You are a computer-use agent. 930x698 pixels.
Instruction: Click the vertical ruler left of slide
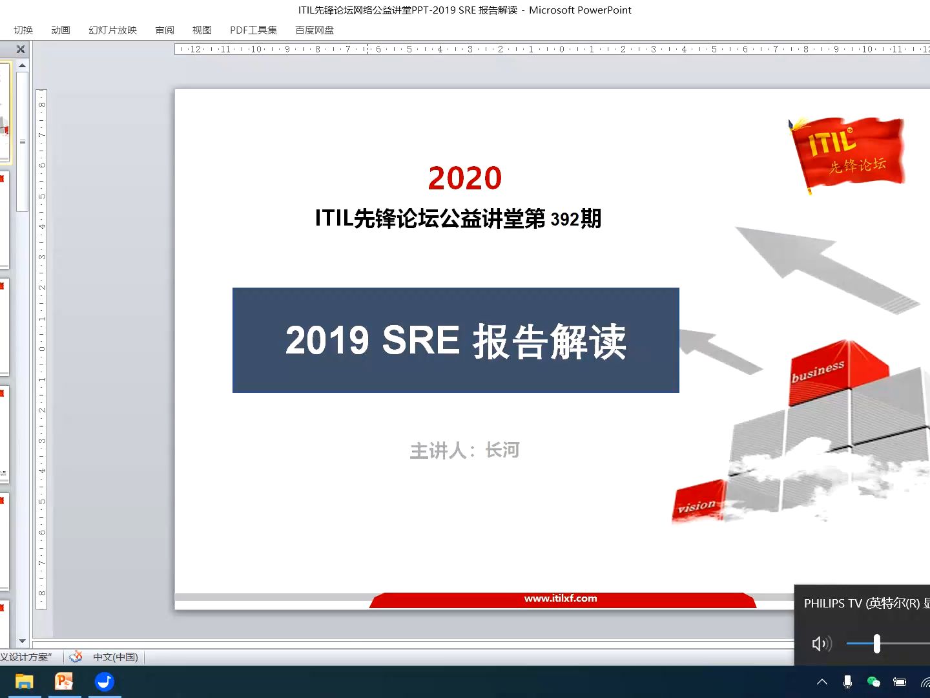click(41, 349)
